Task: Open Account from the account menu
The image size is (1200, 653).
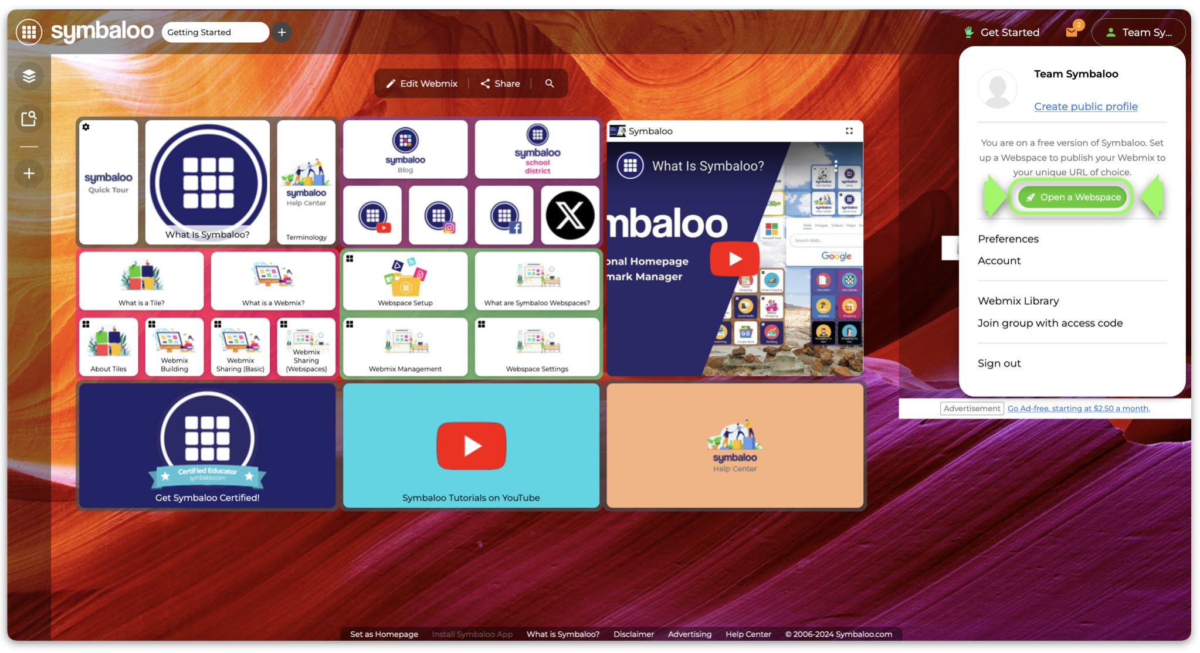Action: click(x=999, y=260)
